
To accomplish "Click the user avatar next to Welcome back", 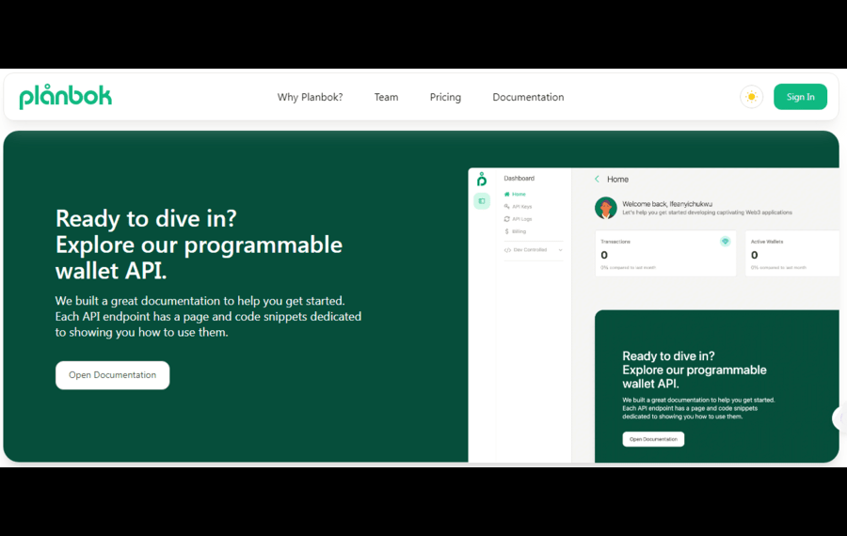I will 605,208.
